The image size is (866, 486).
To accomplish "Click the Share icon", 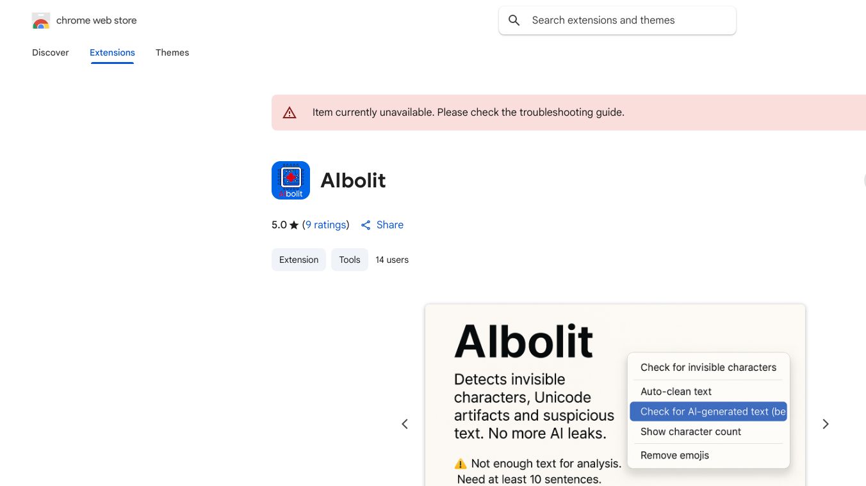I will [x=366, y=225].
